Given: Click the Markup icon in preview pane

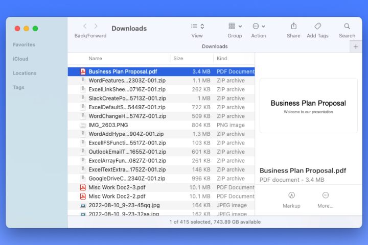Looking at the screenshot, I should [291, 195].
